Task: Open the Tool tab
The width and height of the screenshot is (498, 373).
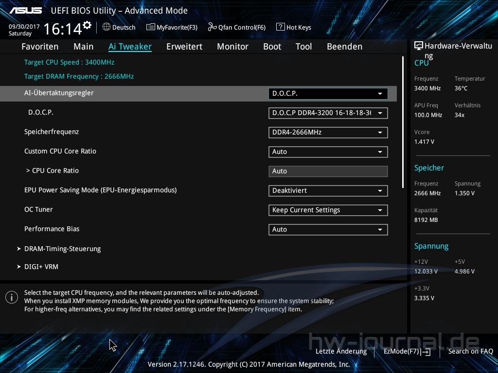Action: click(303, 47)
